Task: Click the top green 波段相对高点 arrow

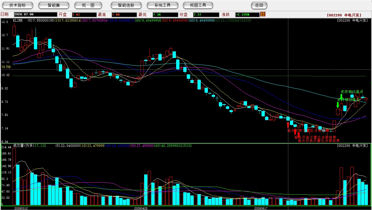Action: [x=341, y=97]
